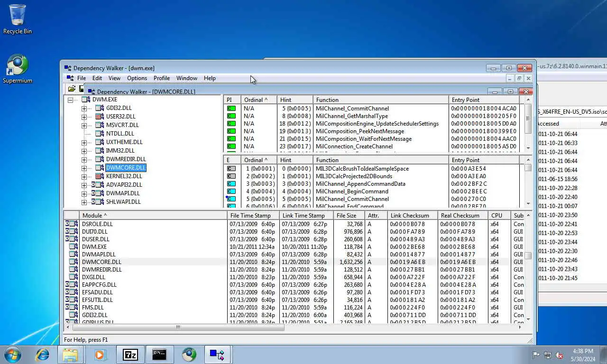The image size is (607, 364).
Task: Switch to the Command Prompt in the taskbar
Action: (x=159, y=355)
